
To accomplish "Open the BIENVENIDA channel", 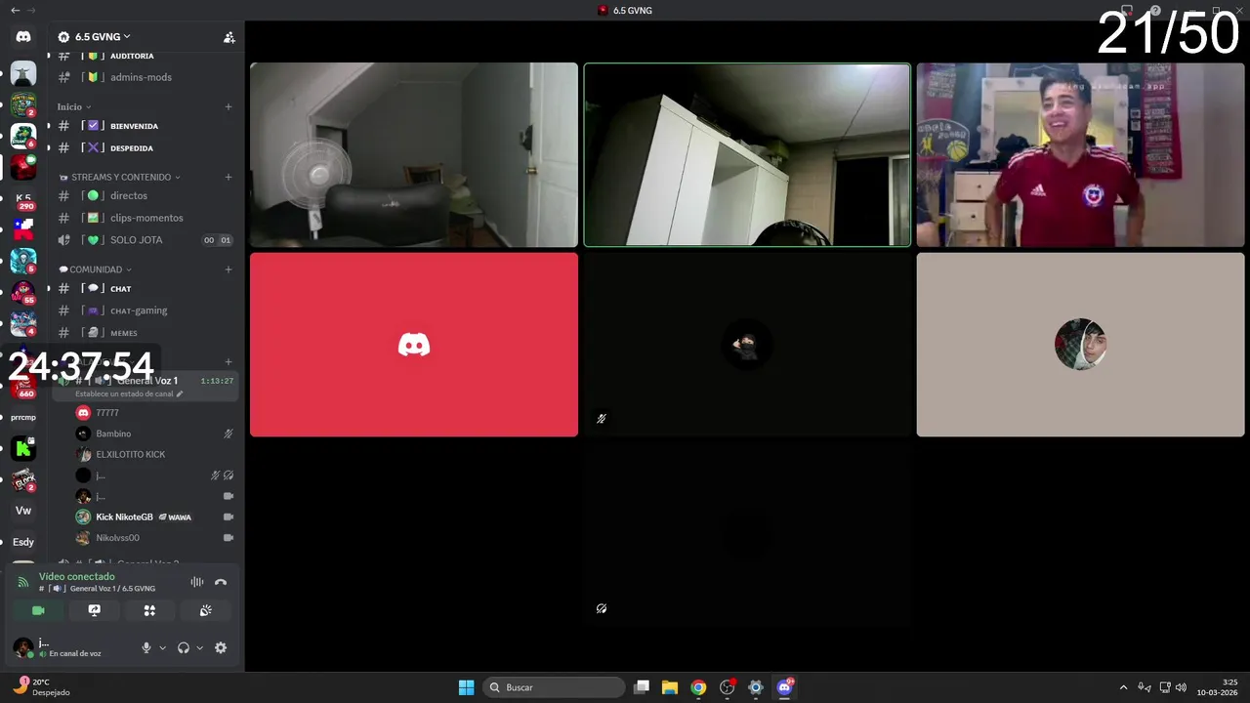I will pyautogui.click(x=145, y=126).
